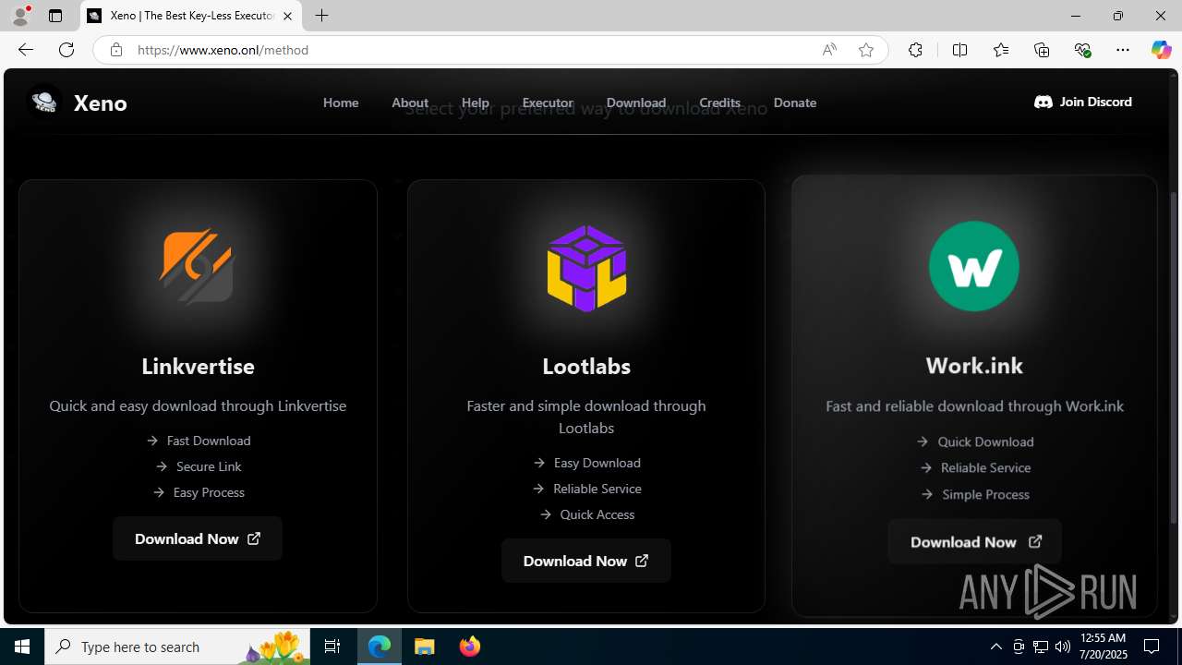1182x665 pixels.
Task: Click the address bar URL
Action: [x=223, y=50]
